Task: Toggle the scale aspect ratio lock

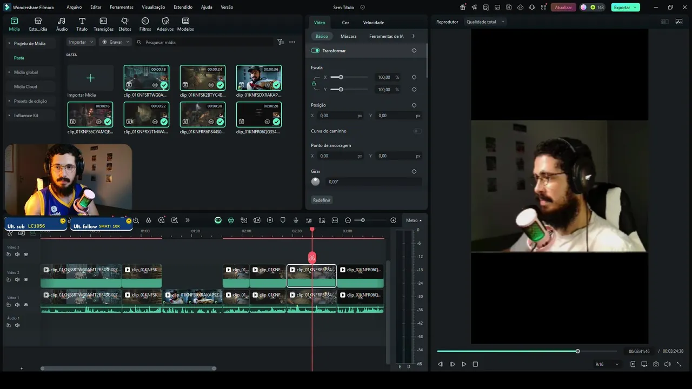Action: pos(314,83)
